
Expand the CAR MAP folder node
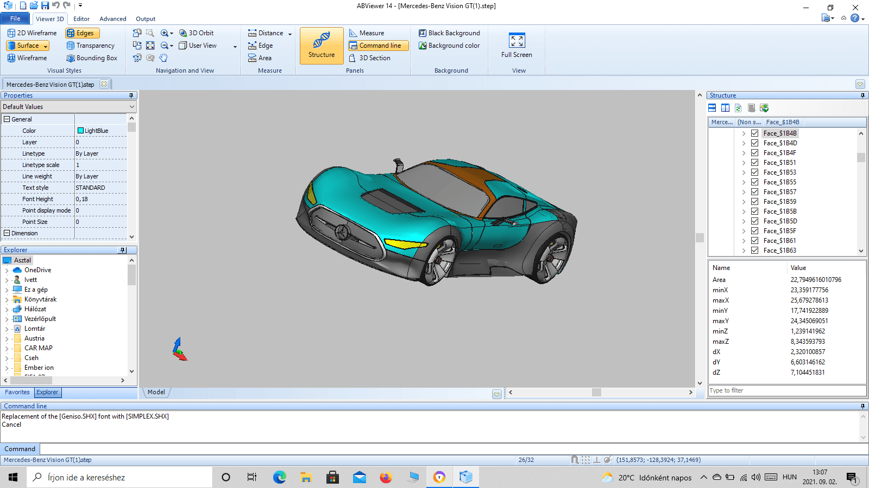tap(7, 348)
